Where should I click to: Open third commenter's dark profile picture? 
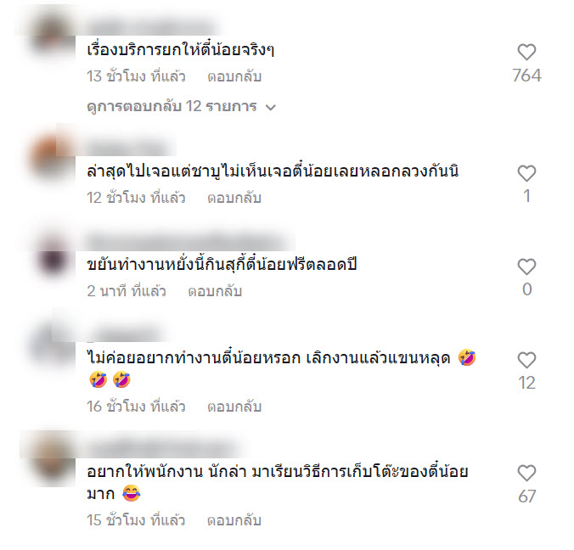pyautogui.click(x=52, y=256)
